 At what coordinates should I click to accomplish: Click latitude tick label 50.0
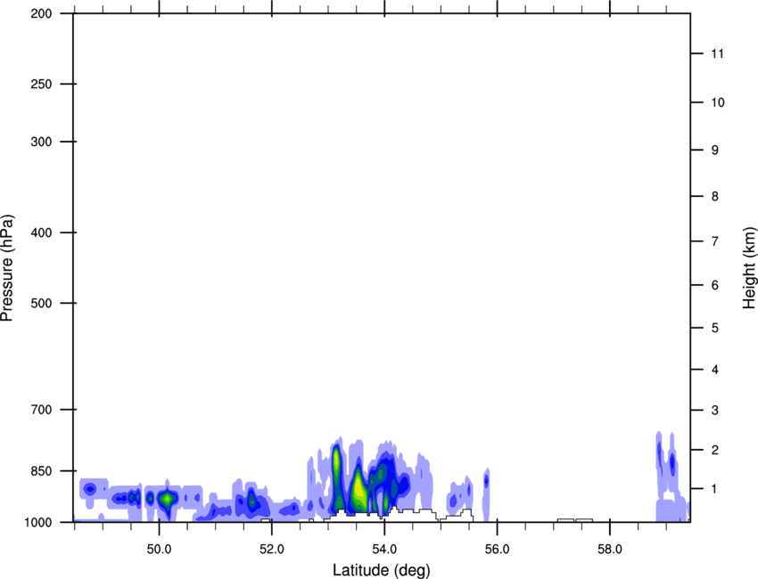(x=159, y=550)
